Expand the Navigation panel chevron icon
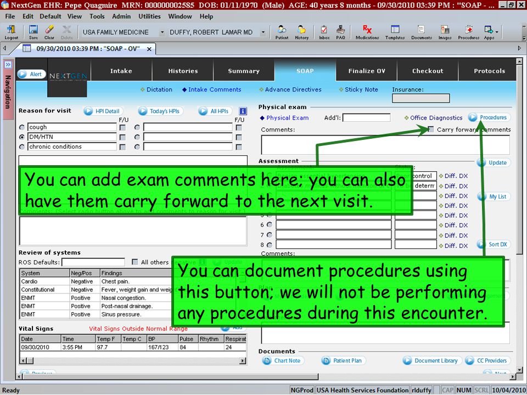This screenshot has height=395, width=527. pyautogui.click(x=8, y=65)
